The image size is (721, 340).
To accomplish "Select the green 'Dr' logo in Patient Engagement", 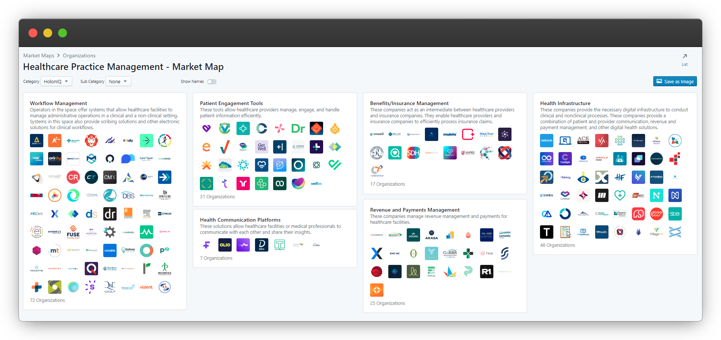I will 298,128.
